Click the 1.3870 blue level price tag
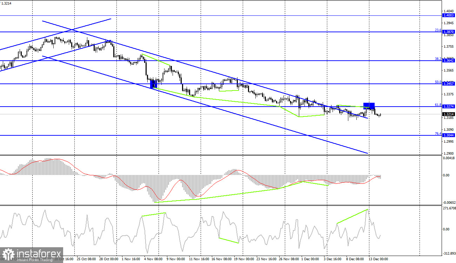This screenshot has height=263, width=456. pyautogui.click(x=449, y=32)
